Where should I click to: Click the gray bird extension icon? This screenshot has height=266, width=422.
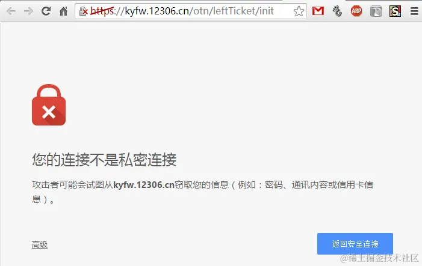(376, 11)
